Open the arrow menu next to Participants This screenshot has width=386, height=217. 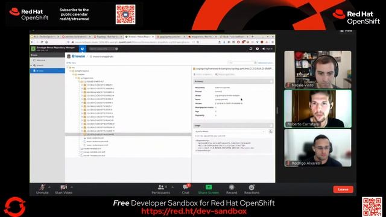(x=172, y=187)
